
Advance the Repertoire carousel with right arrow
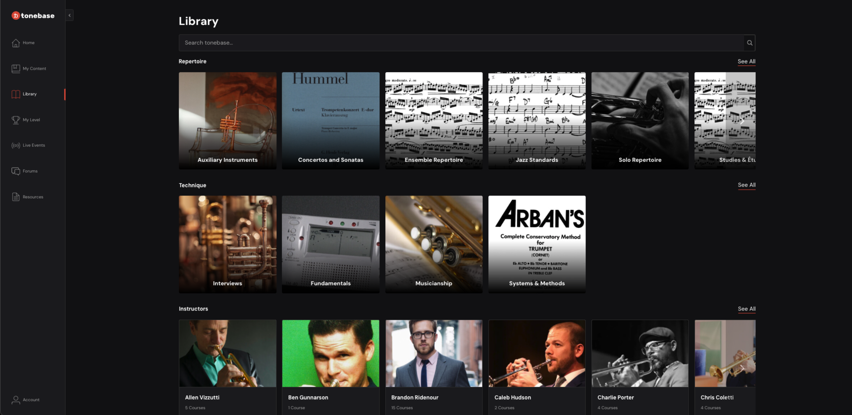point(742,121)
